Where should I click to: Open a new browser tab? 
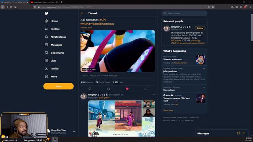[x=61, y=2]
